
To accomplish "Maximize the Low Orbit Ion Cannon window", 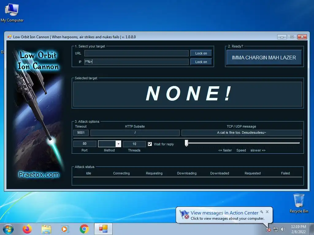I will [x=292, y=37].
